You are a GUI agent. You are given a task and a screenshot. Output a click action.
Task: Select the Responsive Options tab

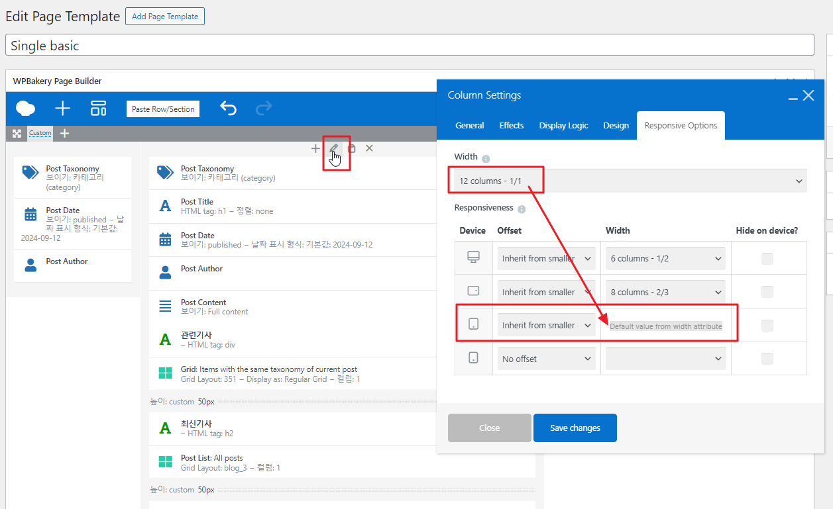point(681,126)
